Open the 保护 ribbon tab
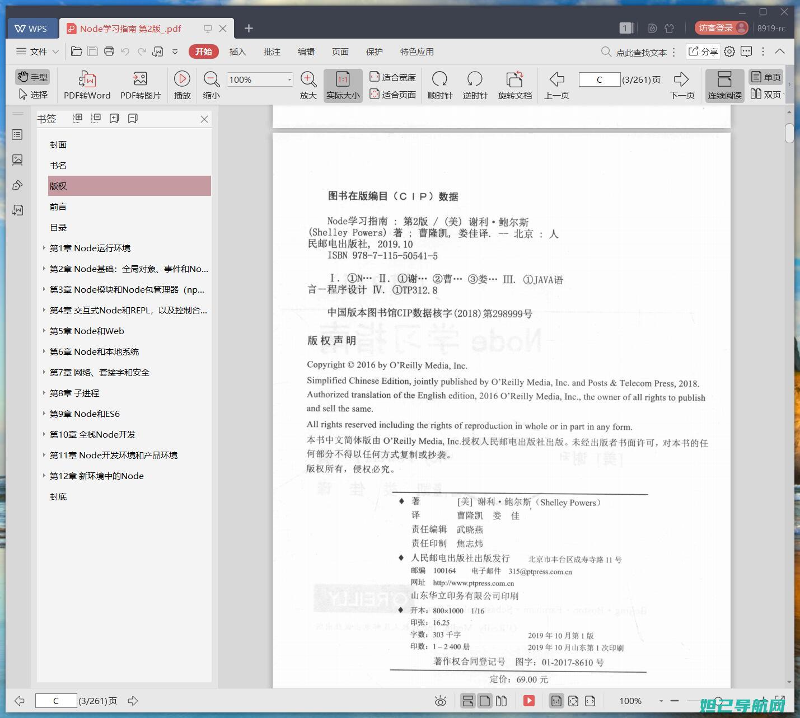This screenshot has width=800, height=718. [x=374, y=51]
